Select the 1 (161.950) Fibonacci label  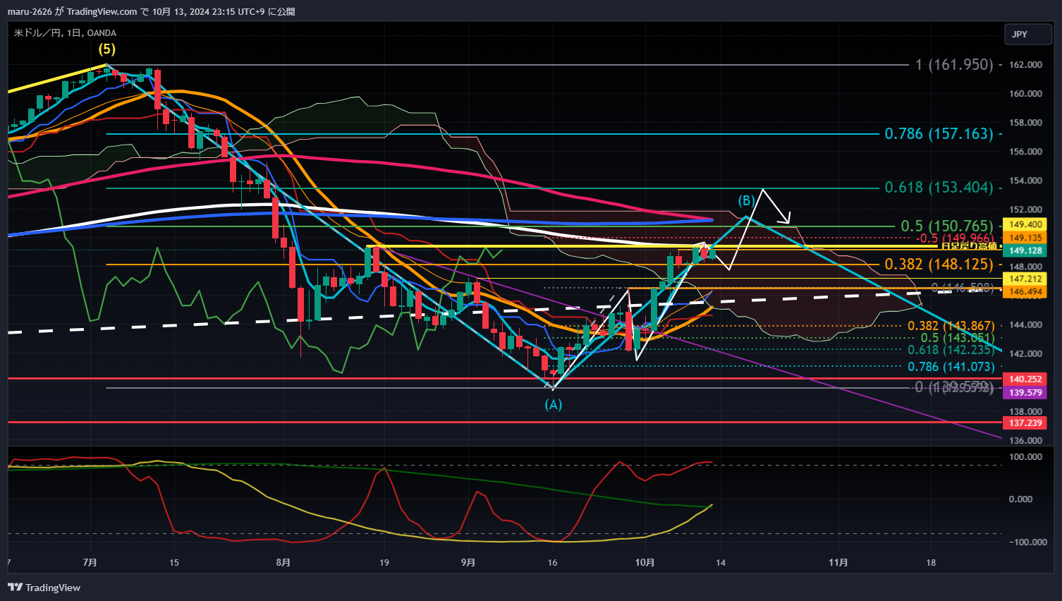pyautogui.click(x=954, y=64)
